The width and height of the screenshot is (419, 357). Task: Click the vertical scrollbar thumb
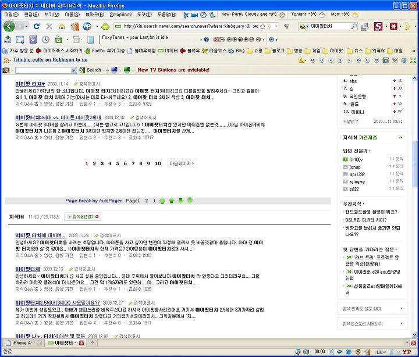tap(414, 164)
